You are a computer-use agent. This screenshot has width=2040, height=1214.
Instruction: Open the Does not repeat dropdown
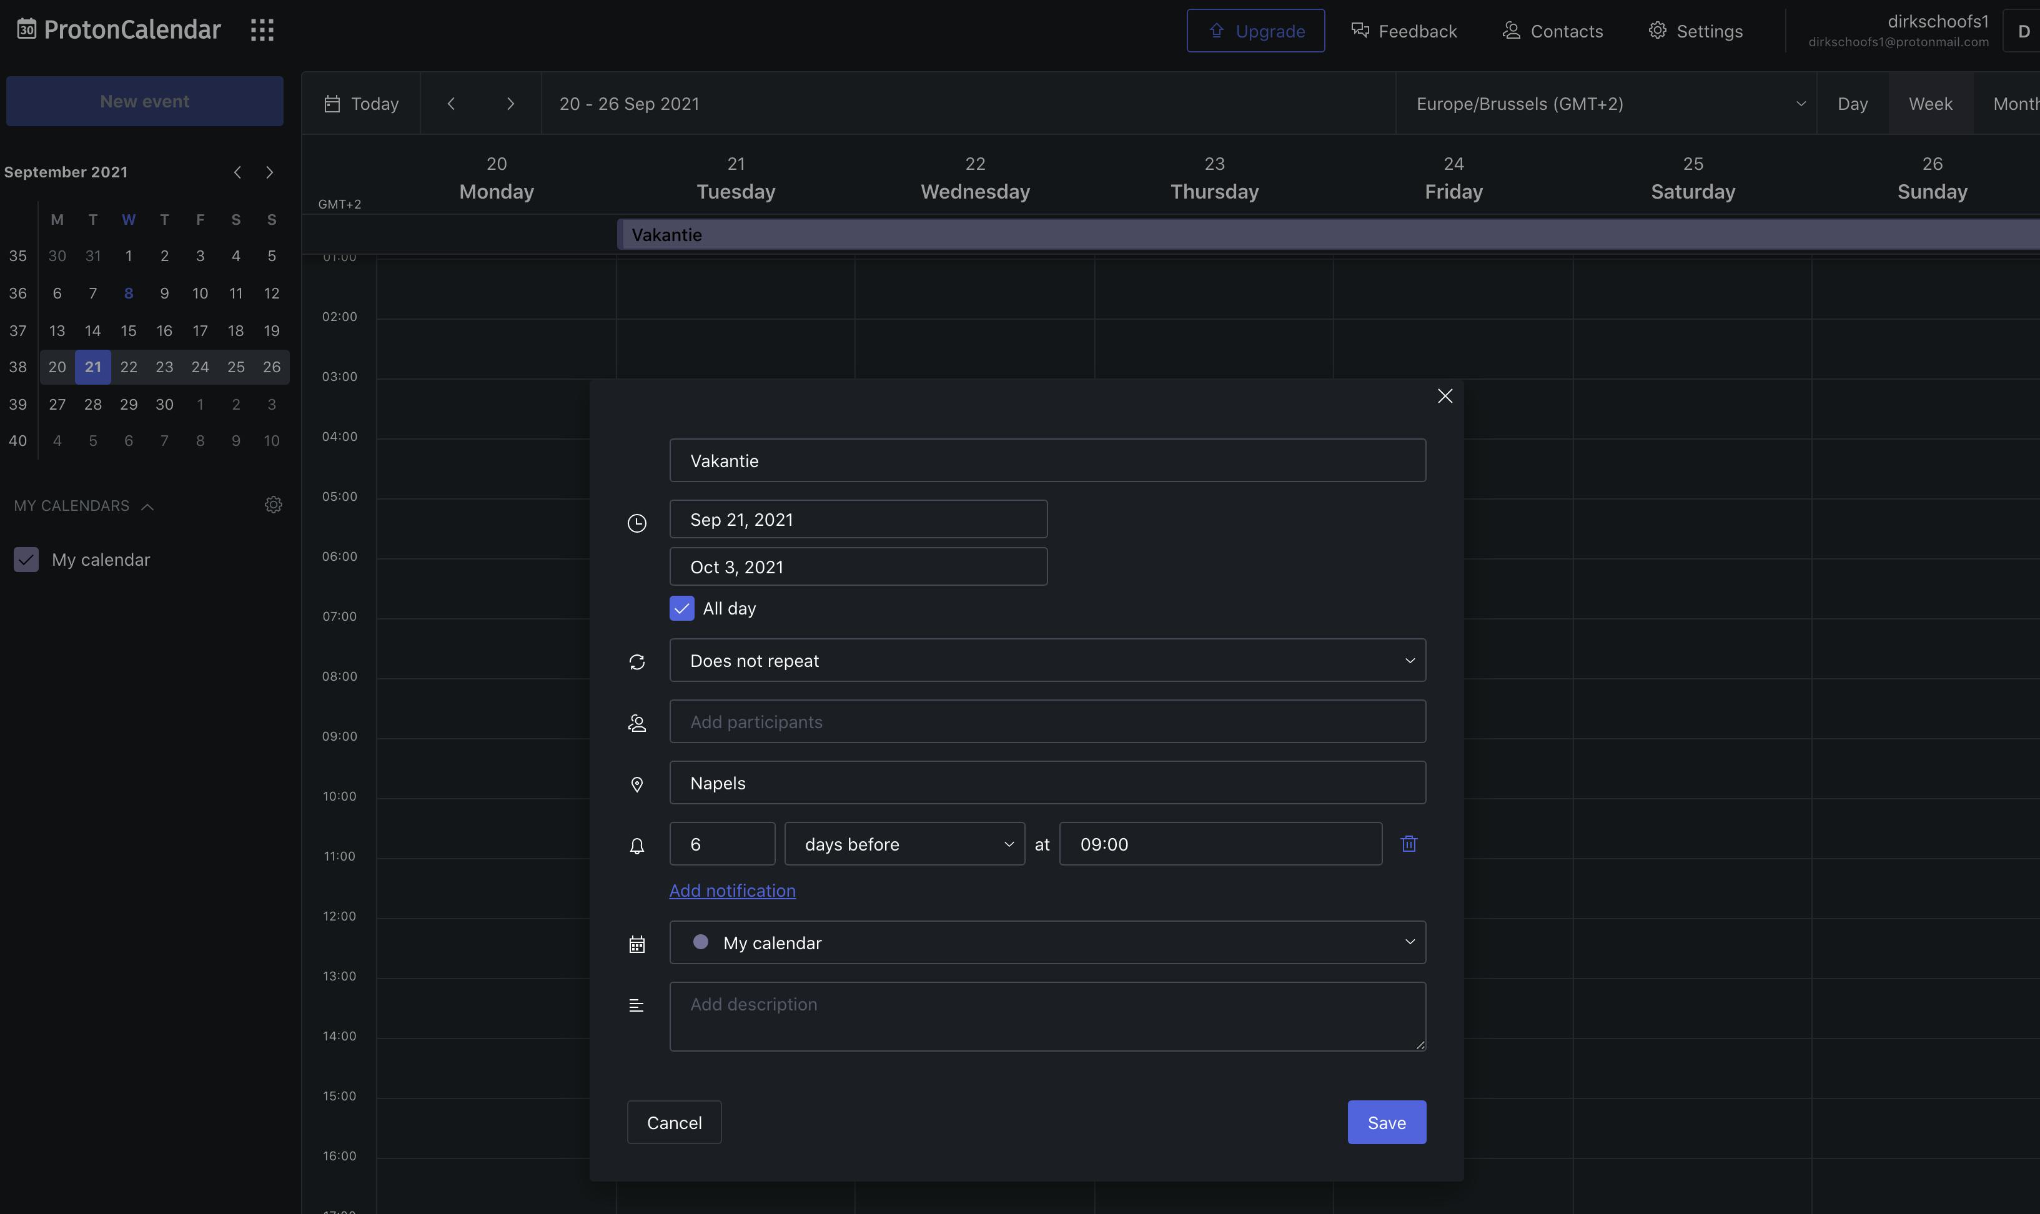[x=1047, y=660]
